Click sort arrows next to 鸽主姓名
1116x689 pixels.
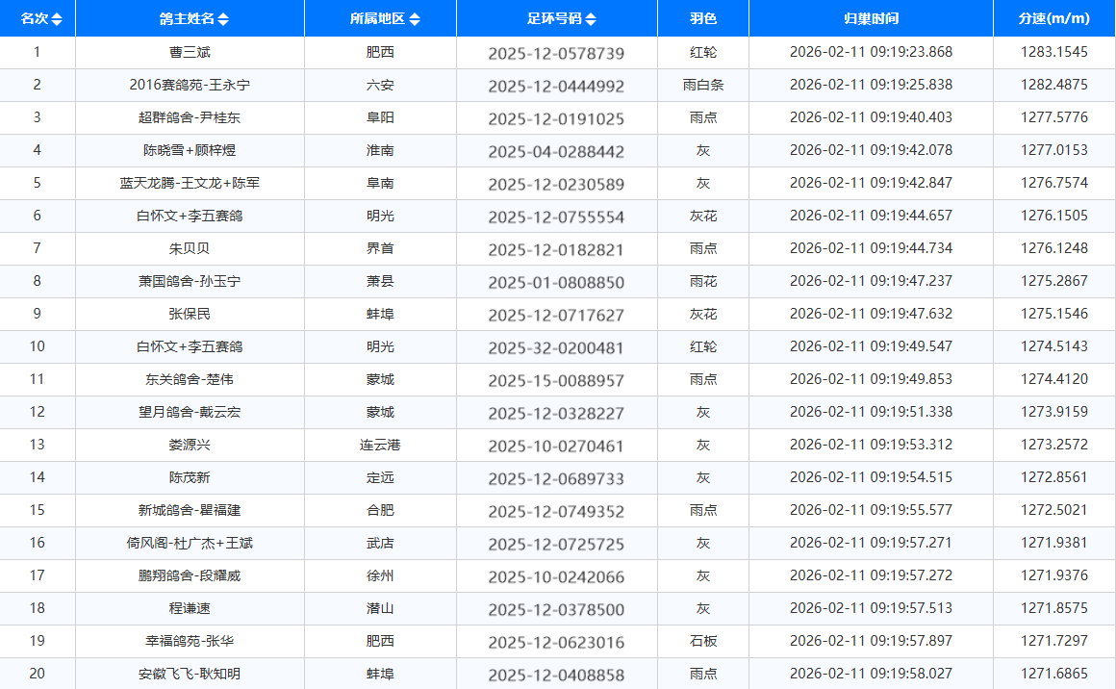tap(223, 19)
